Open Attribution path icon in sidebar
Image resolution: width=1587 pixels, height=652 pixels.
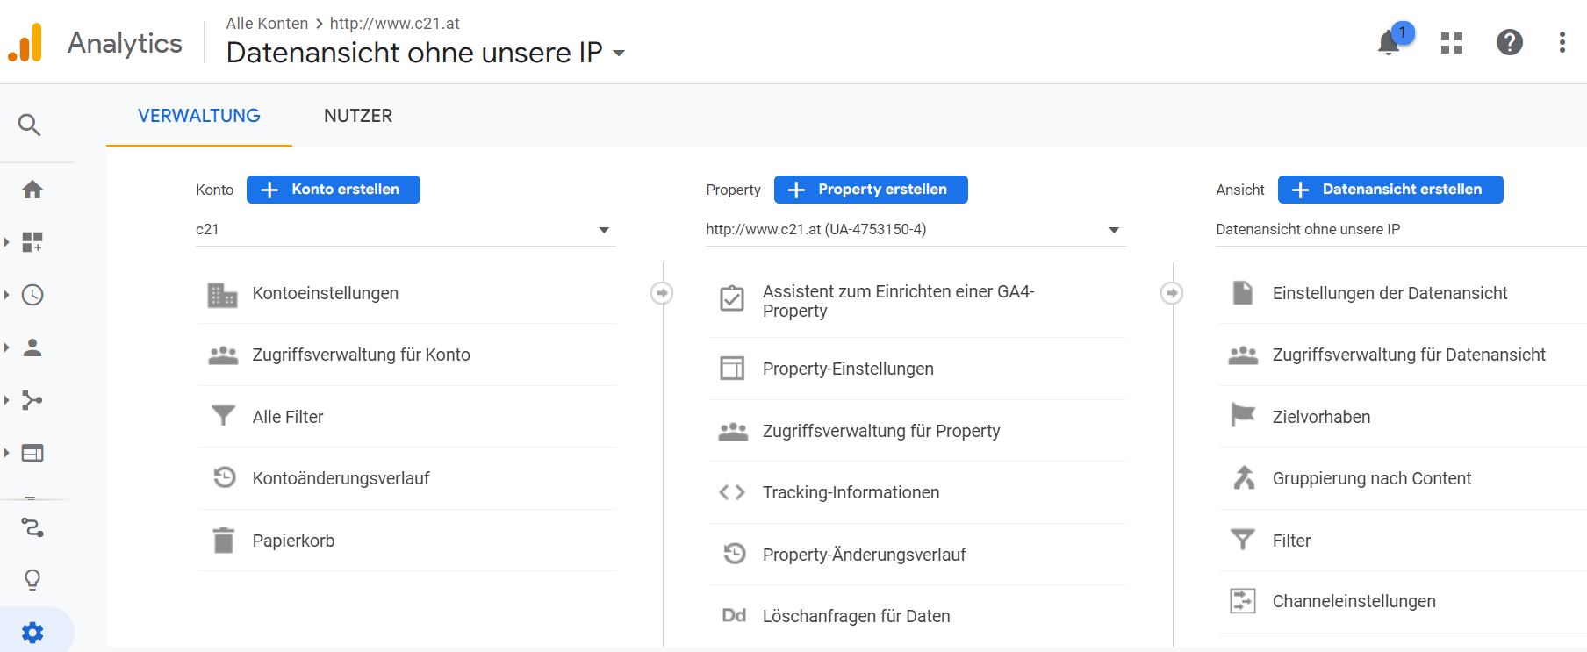coord(32,527)
